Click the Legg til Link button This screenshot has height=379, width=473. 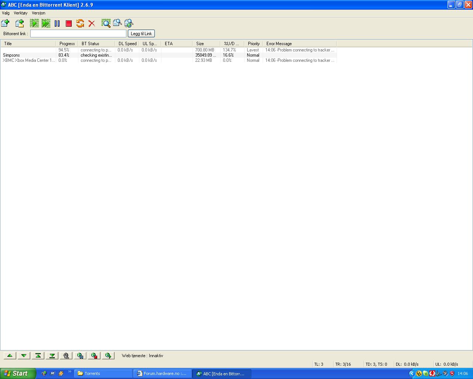coord(141,34)
